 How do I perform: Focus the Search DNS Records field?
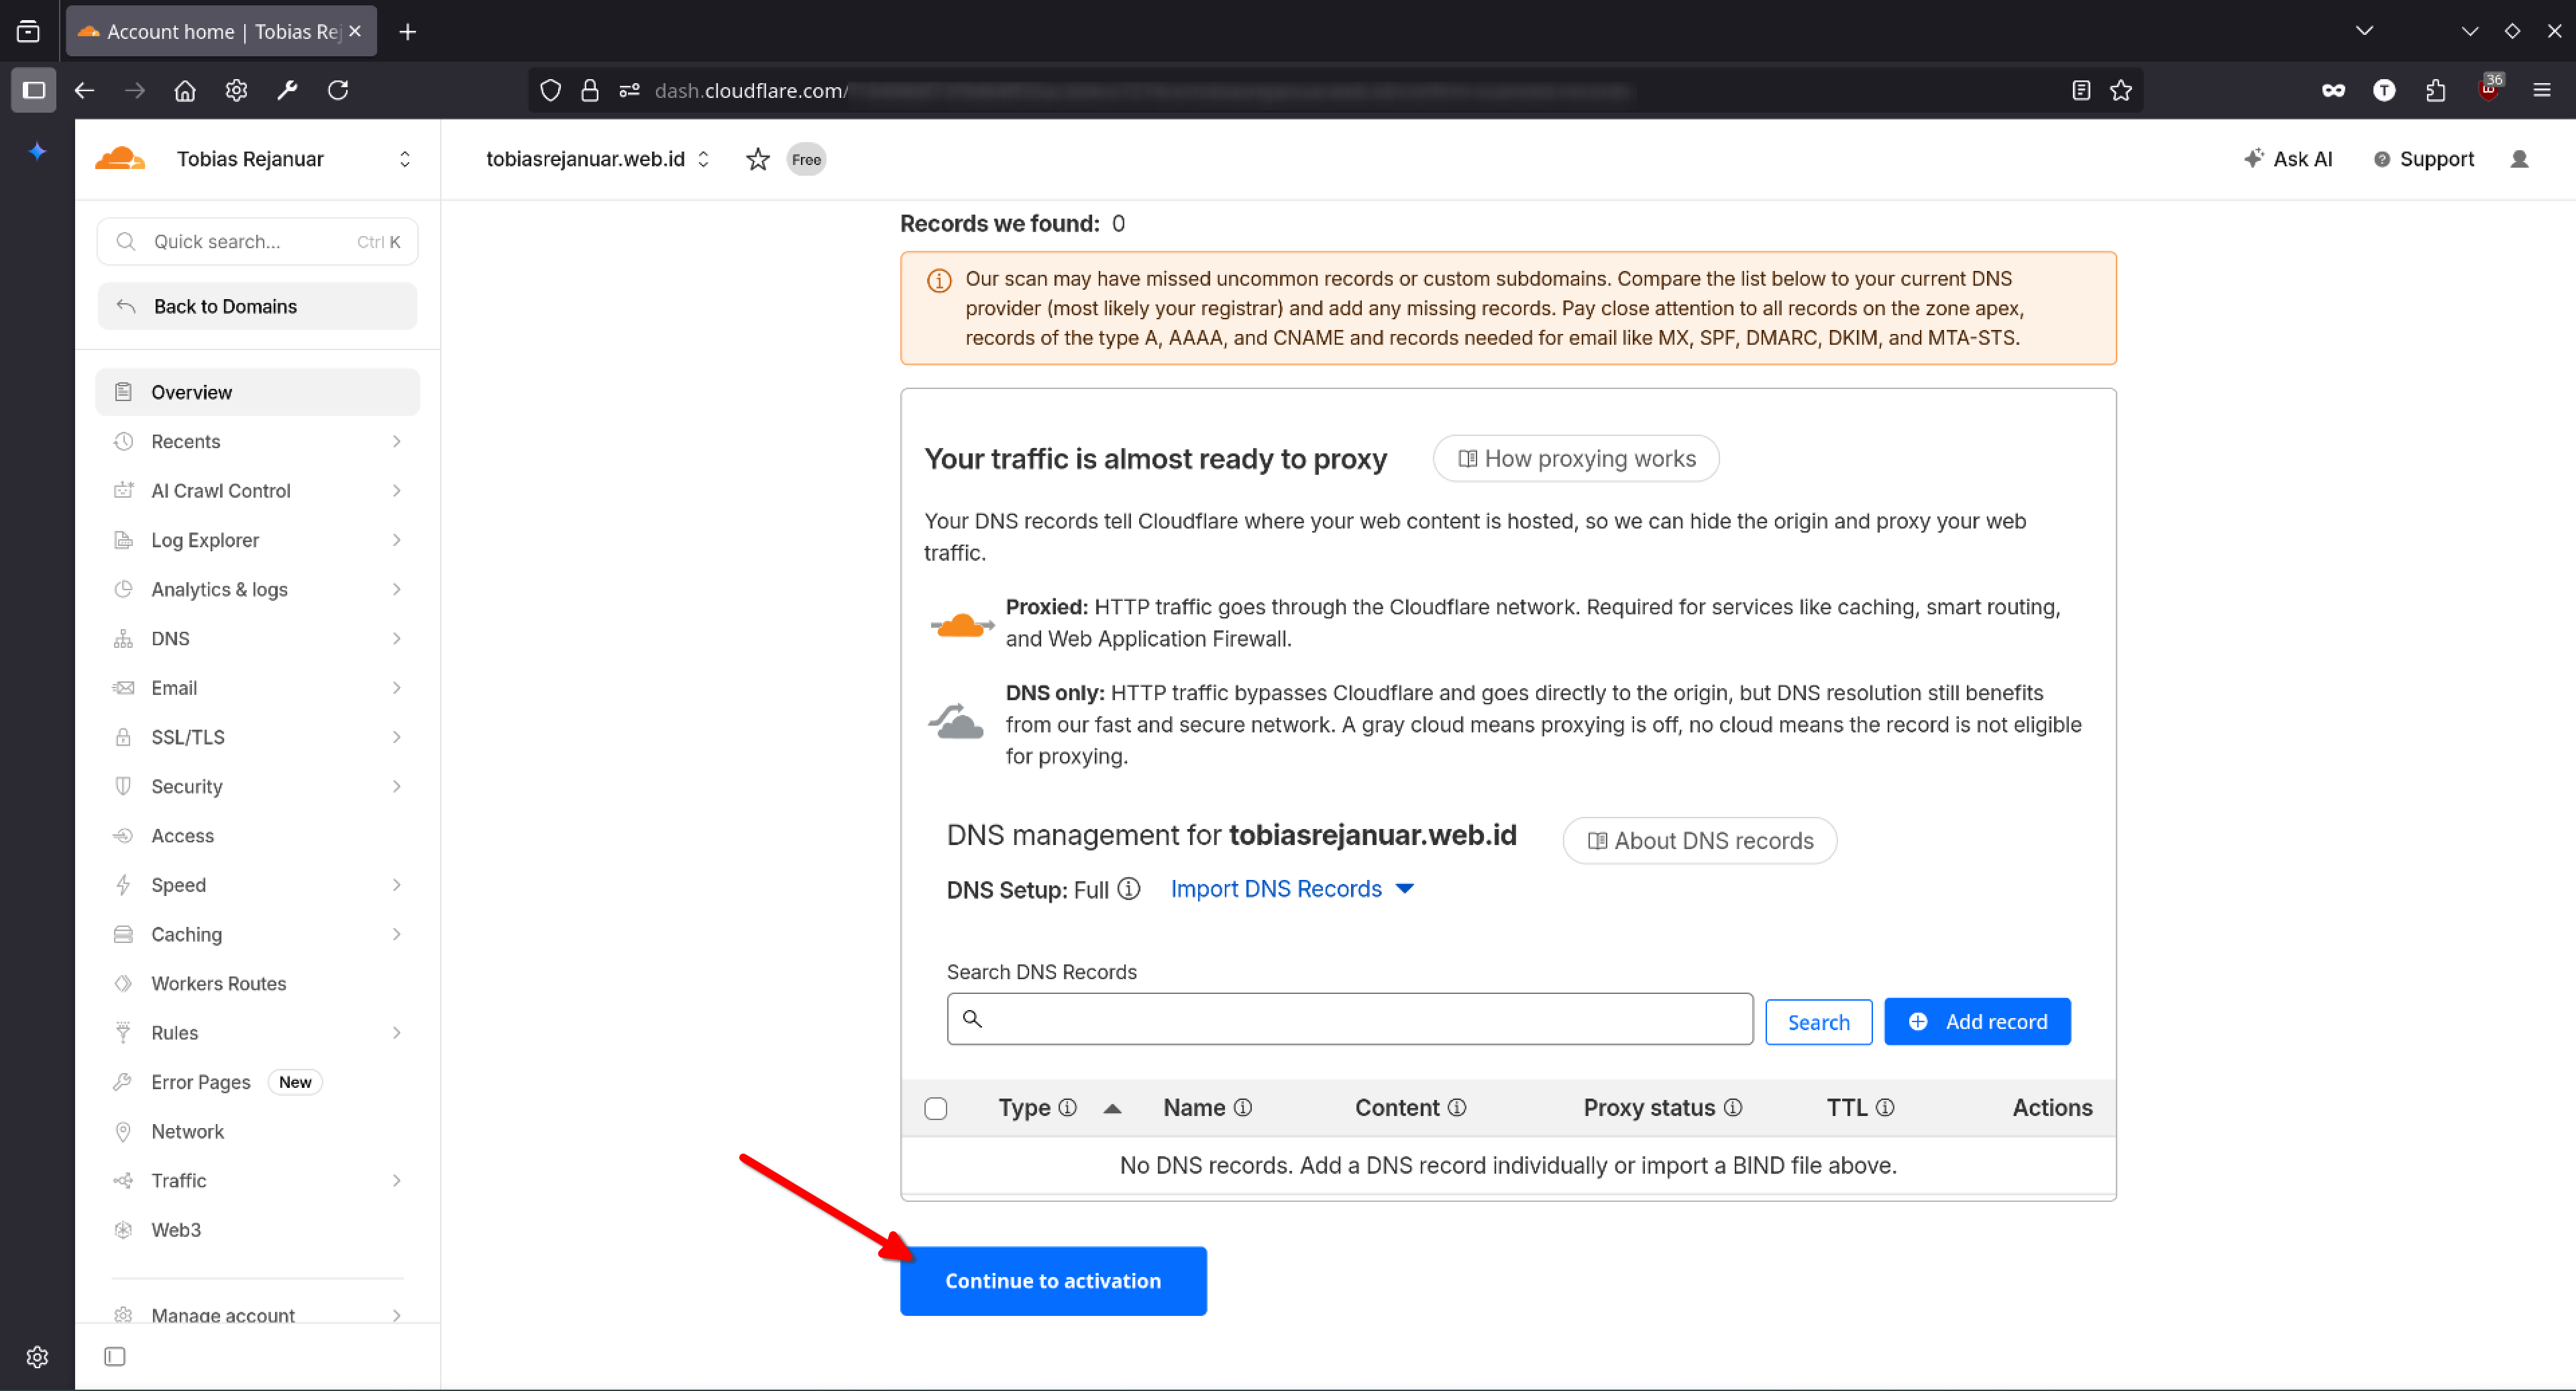point(1360,1018)
